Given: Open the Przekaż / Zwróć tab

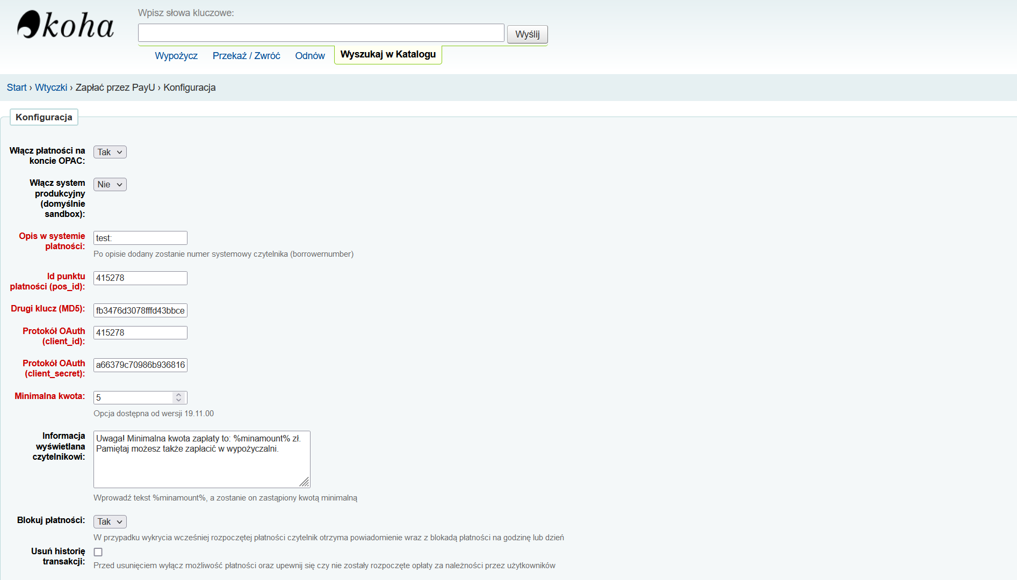Looking at the screenshot, I should click(246, 56).
